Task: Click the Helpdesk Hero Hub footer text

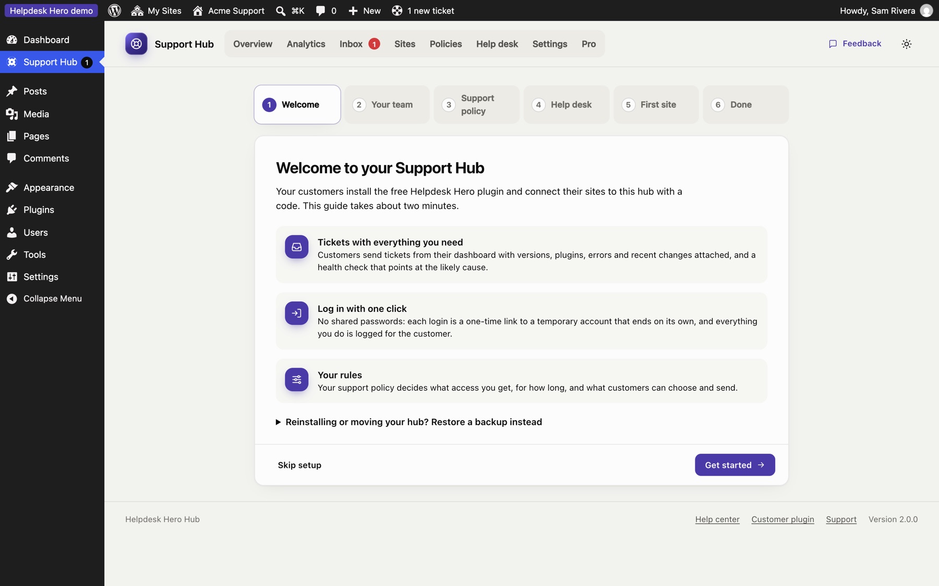Action: (x=162, y=519)
